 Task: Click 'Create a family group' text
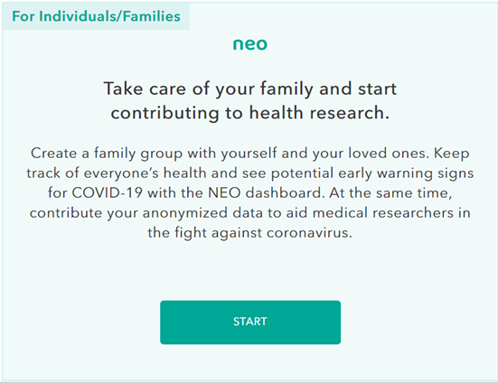pos(107,154)
